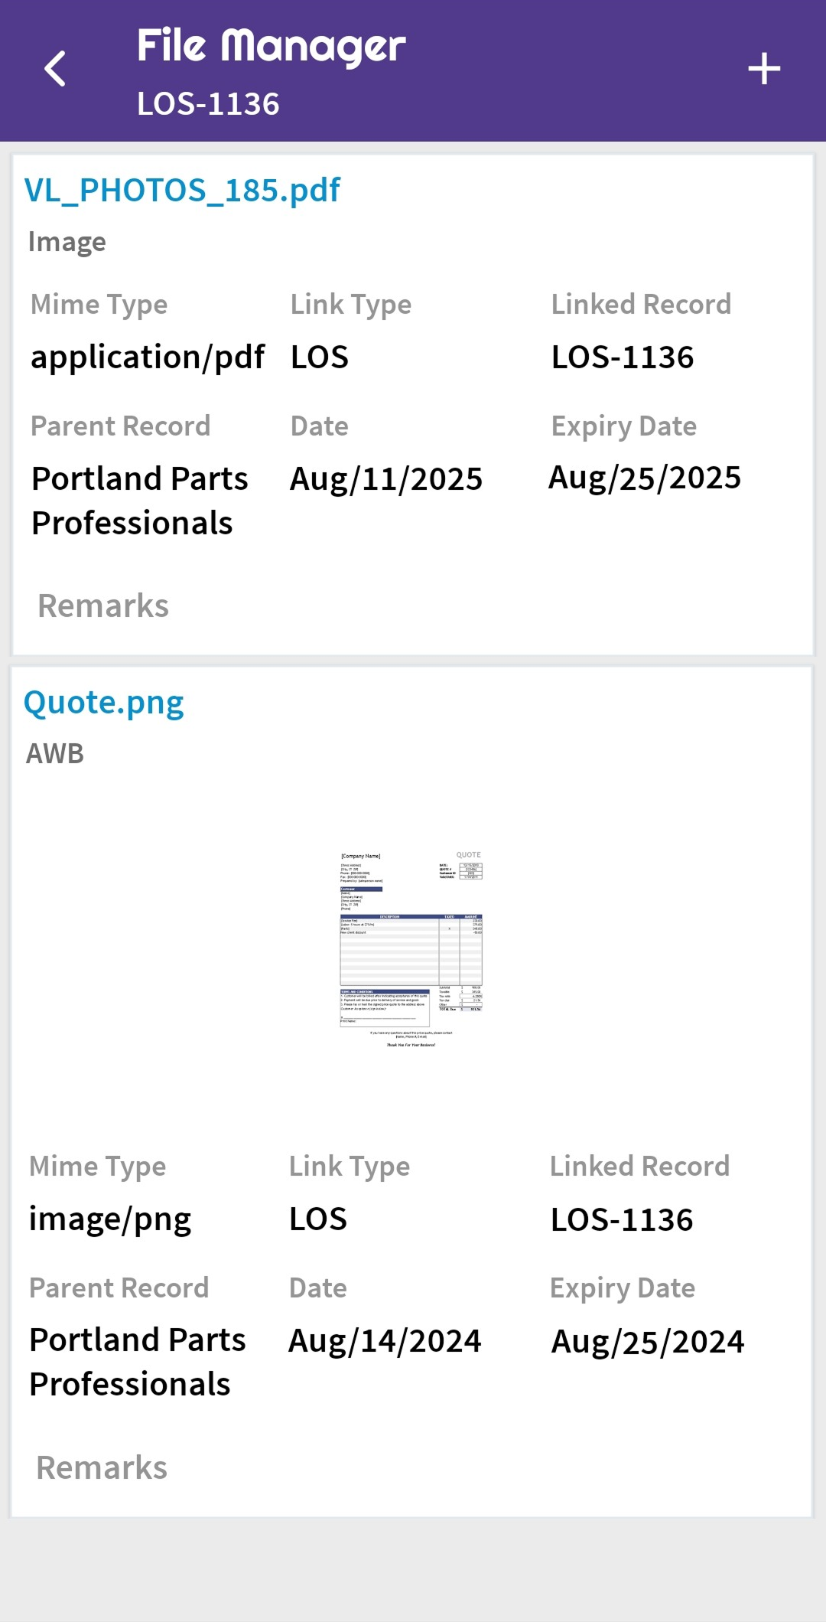Click the image/png mime type value

pos(110,1219)
